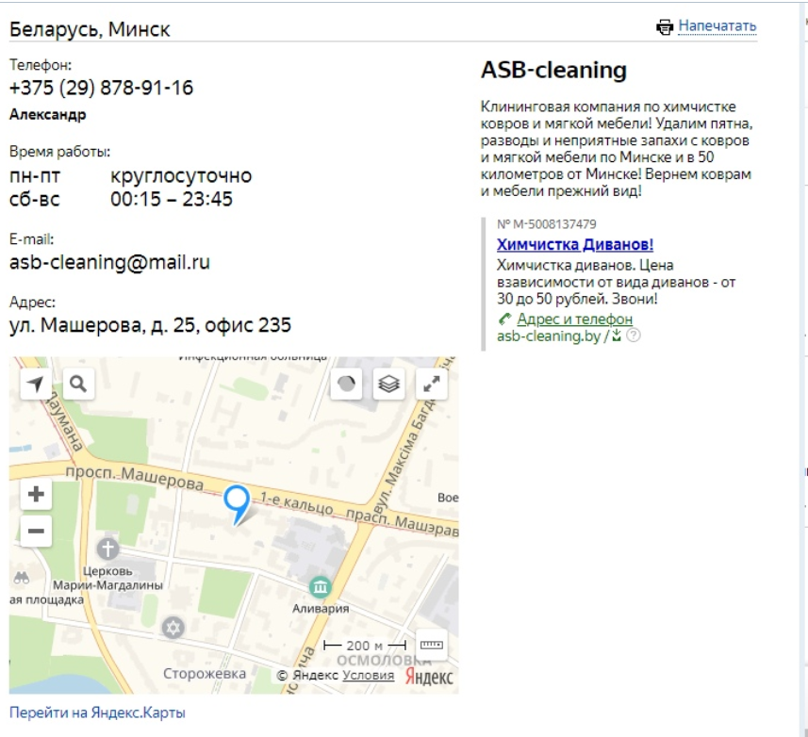The height and width of the screenshot is (737, 808).
Task: Open the Химчистка Диванов! ad headline
Action: [x=575, y=244]
